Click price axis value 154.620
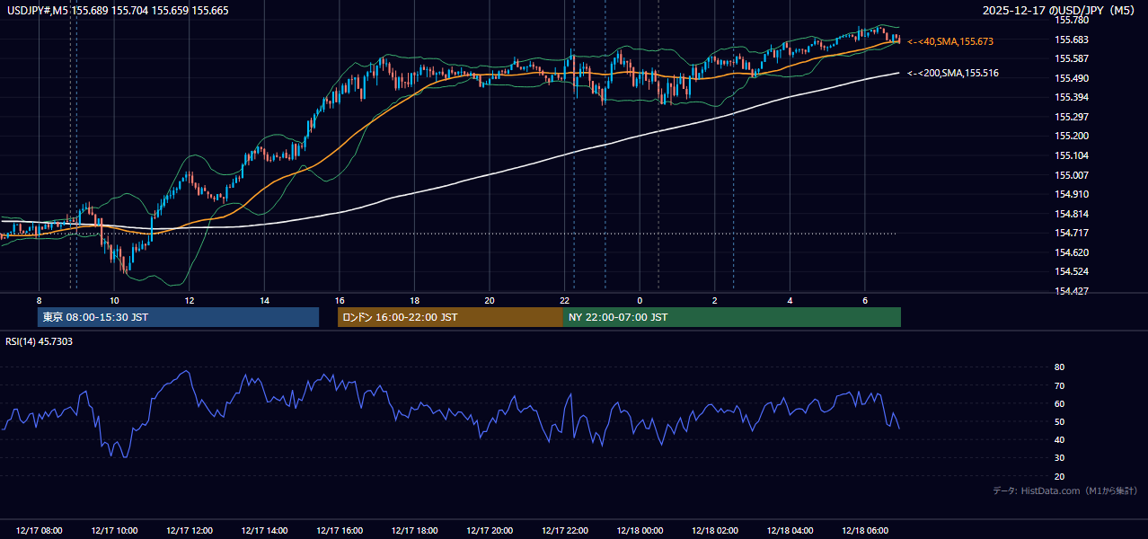 pos(1071,252)
